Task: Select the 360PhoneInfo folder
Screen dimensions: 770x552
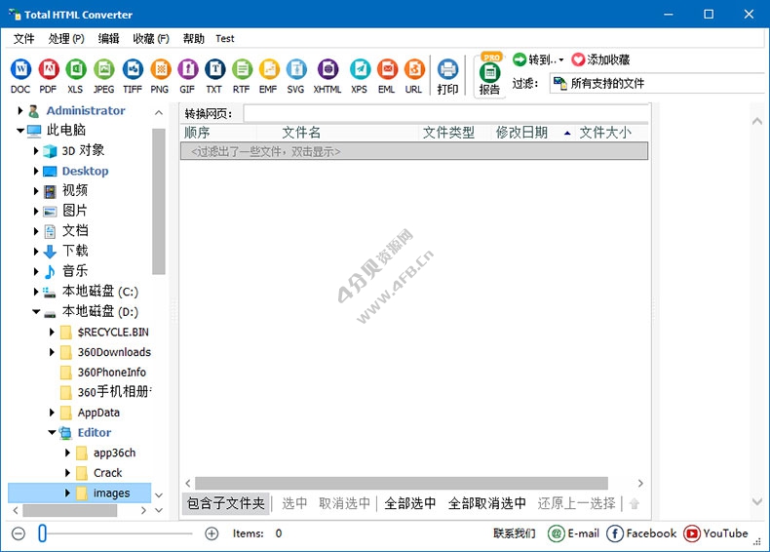Action: (x=111, y=373)
